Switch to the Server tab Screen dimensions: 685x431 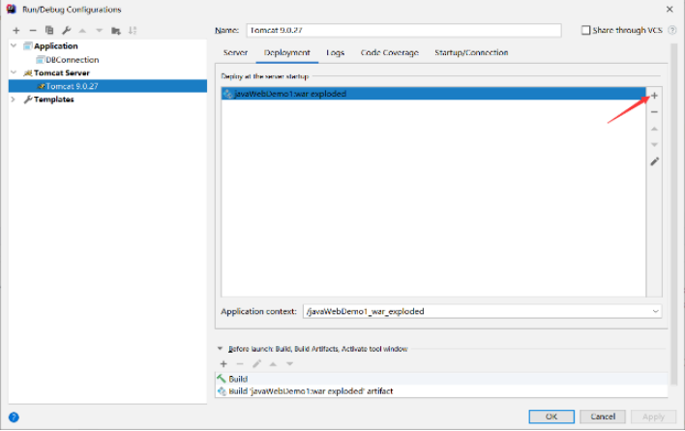tap(235, 53)
